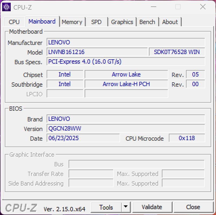Expand the Tools dropdown arrow
The width and height of the screenshot is (216, 215).
click(126, 207)
